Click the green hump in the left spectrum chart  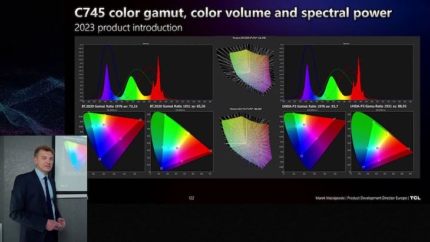(131, 88)
